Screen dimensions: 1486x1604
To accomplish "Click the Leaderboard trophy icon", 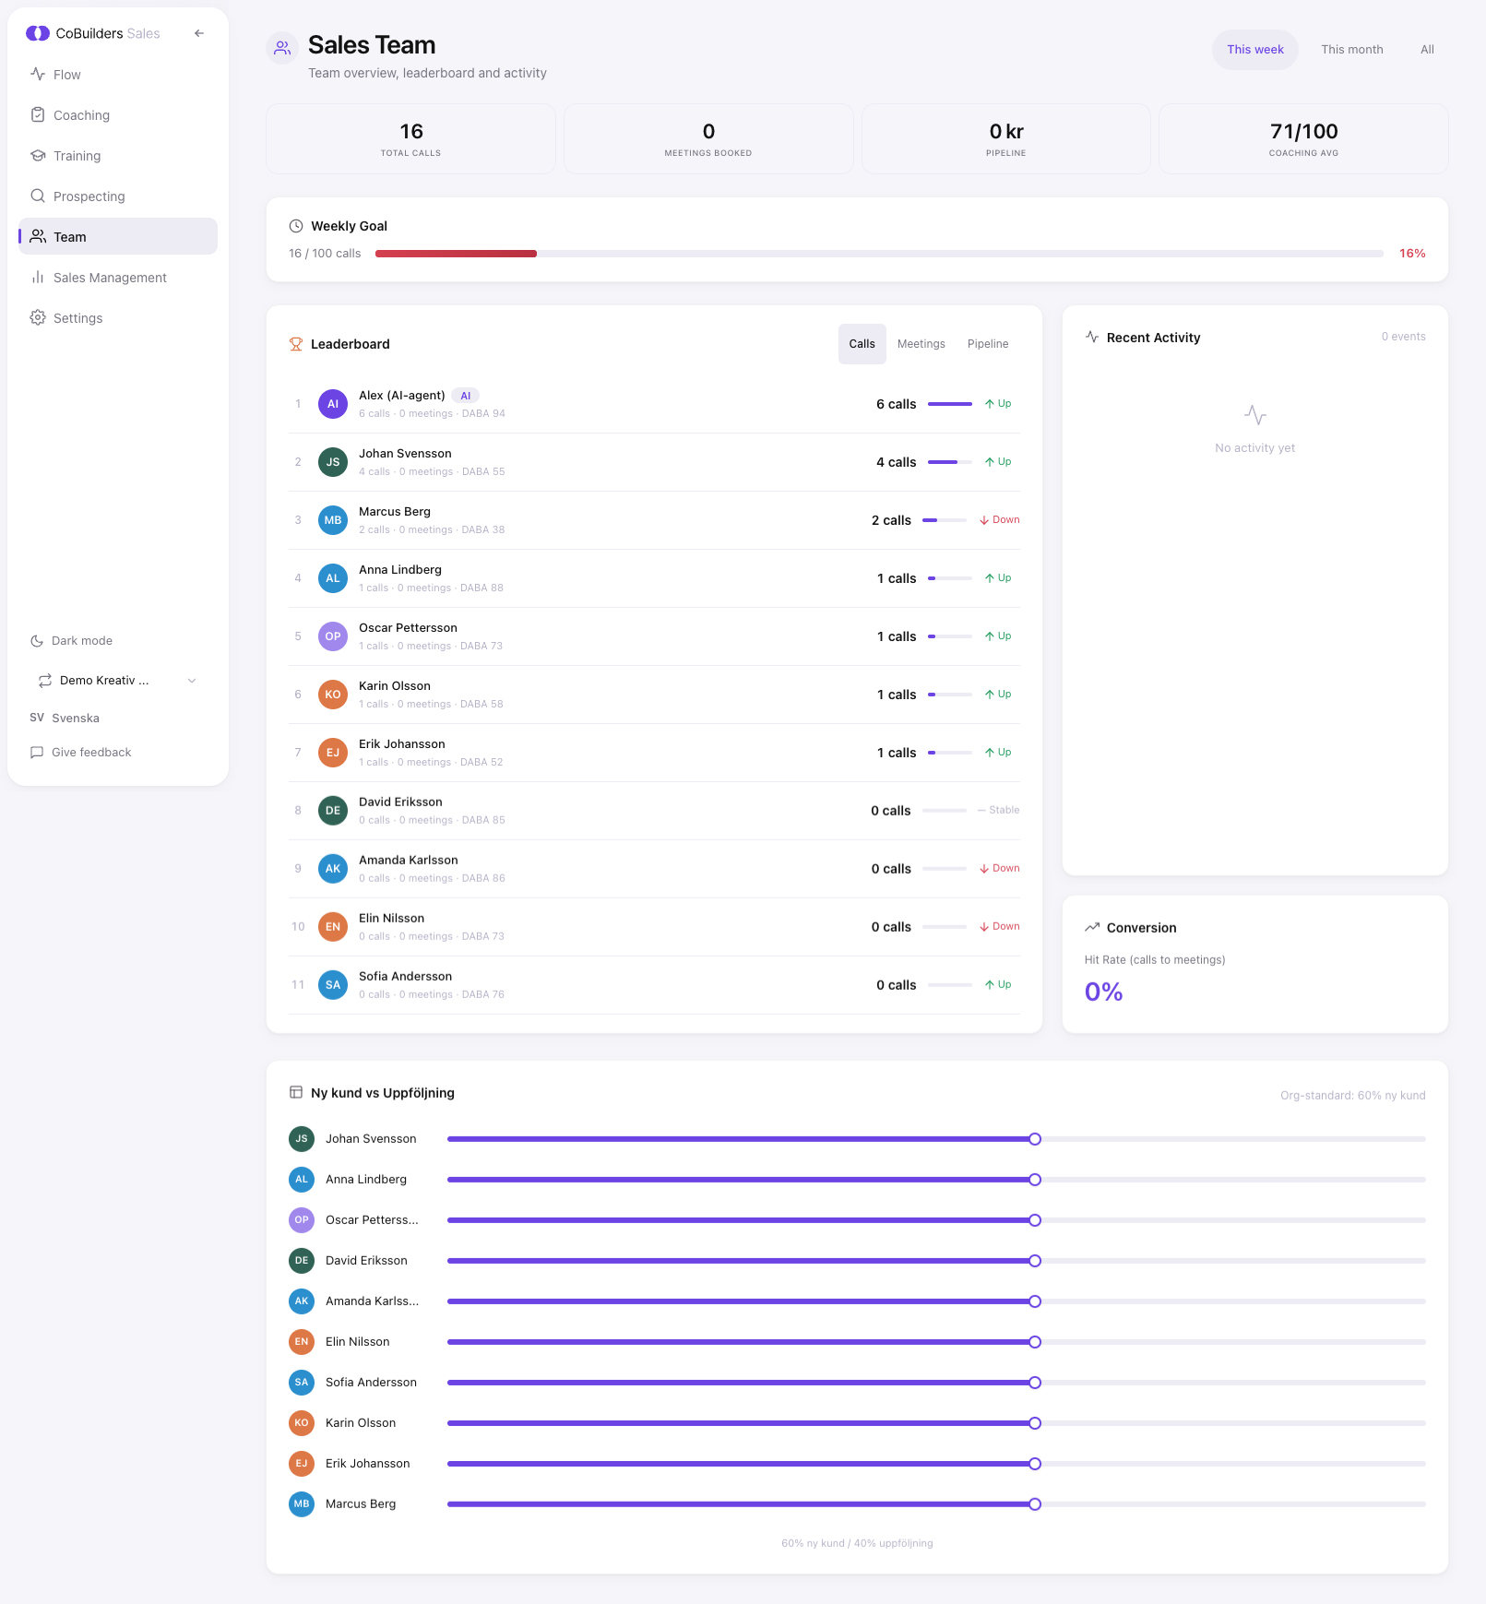I will (295, 343).
